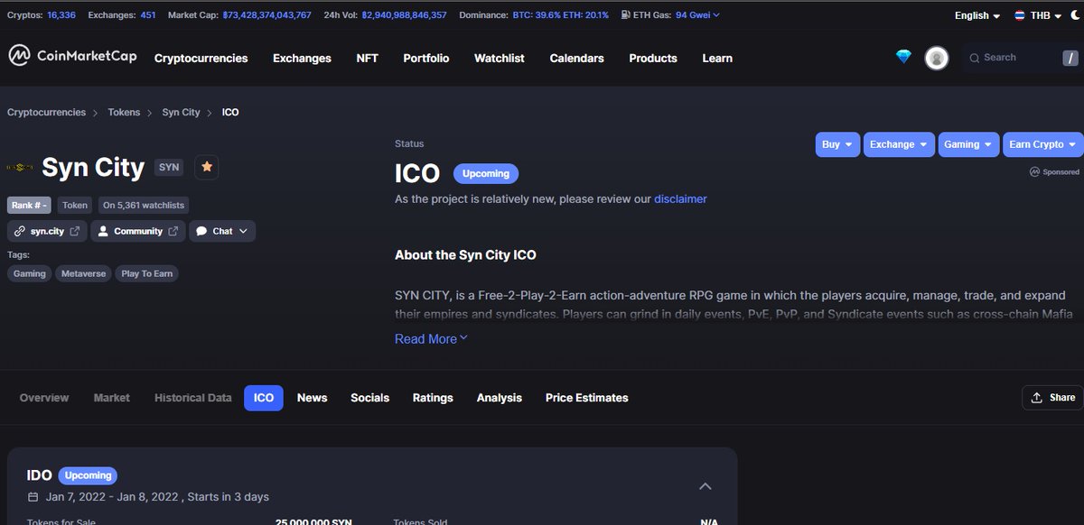This screenshot has height=525, width=1084.
Task: Click the Market Cap value
Action: click(x=266, y=15)
